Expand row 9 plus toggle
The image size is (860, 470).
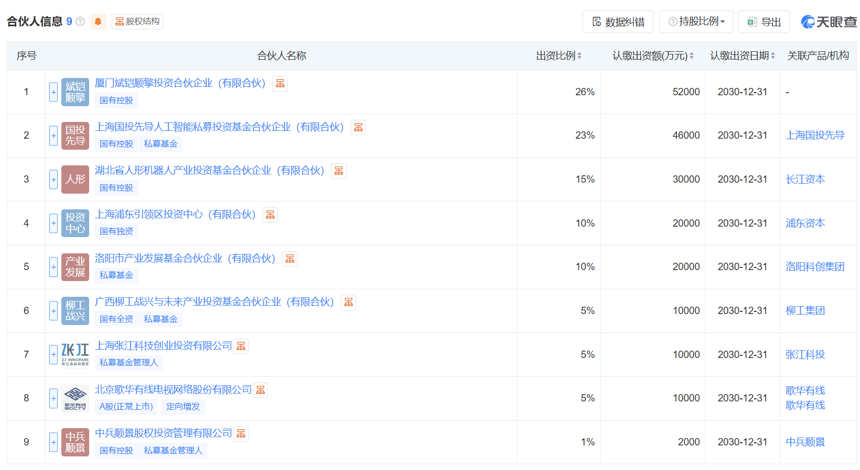pos(53,442)
